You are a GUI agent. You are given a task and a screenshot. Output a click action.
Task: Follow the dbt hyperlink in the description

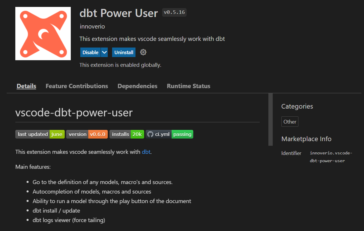146,152
